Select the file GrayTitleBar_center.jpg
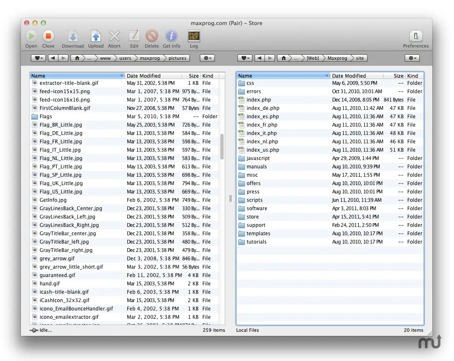This screenshot has width=454, height=361. pyautogui.click(x=124, y=234)
